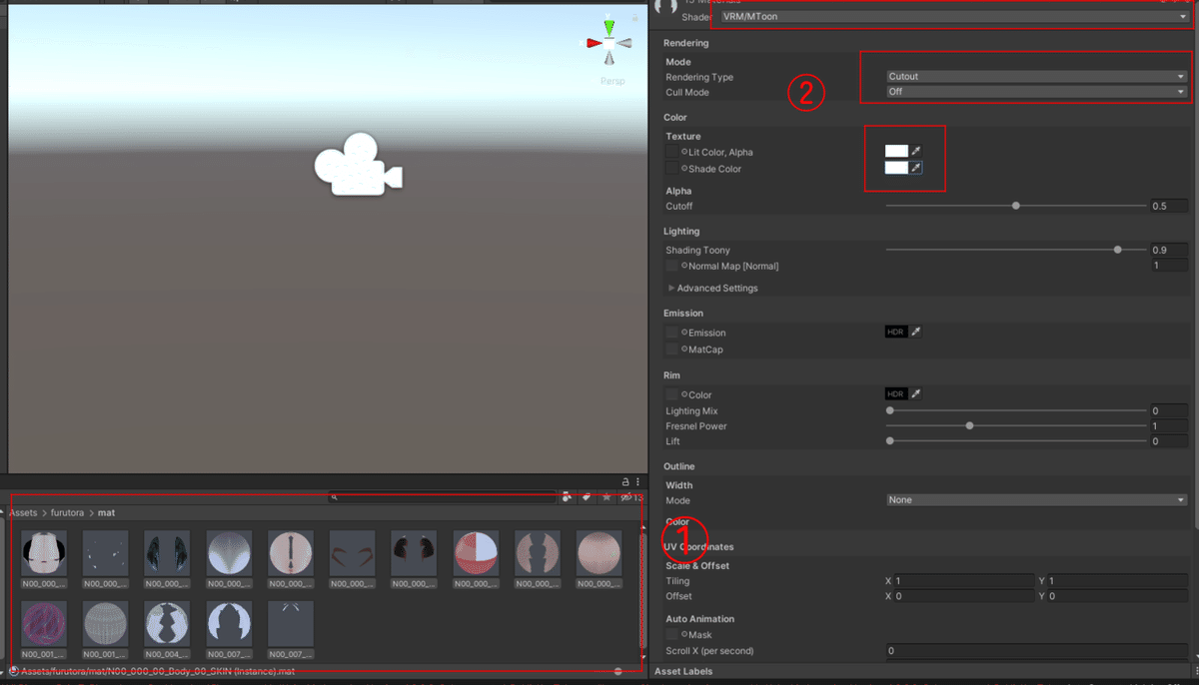Click the Fresnel Power value field
Image resolution: width=1199 pixels, height=685 pixels.
1168,426
